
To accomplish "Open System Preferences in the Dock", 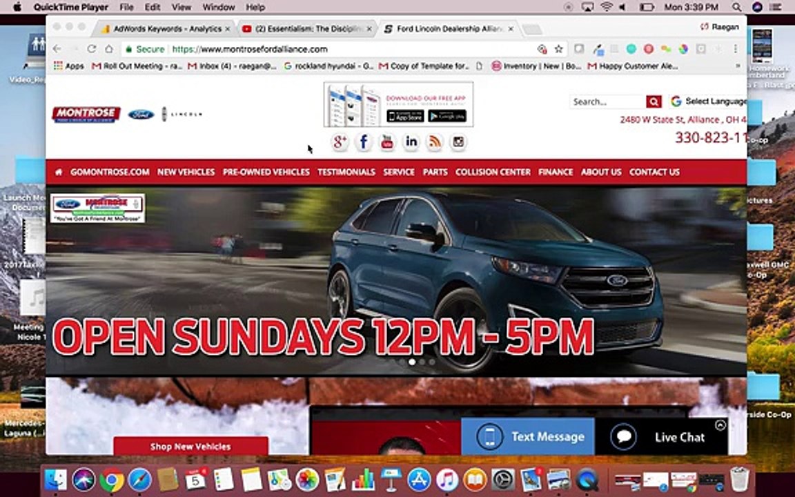I will 503,479.
